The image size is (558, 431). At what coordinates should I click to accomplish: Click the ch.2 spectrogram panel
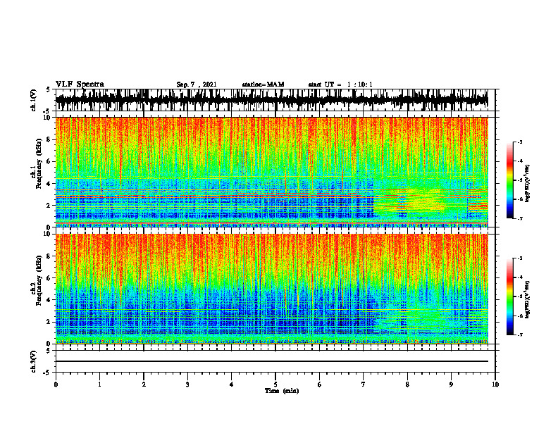pyautogui.click(x=272, y=289)
